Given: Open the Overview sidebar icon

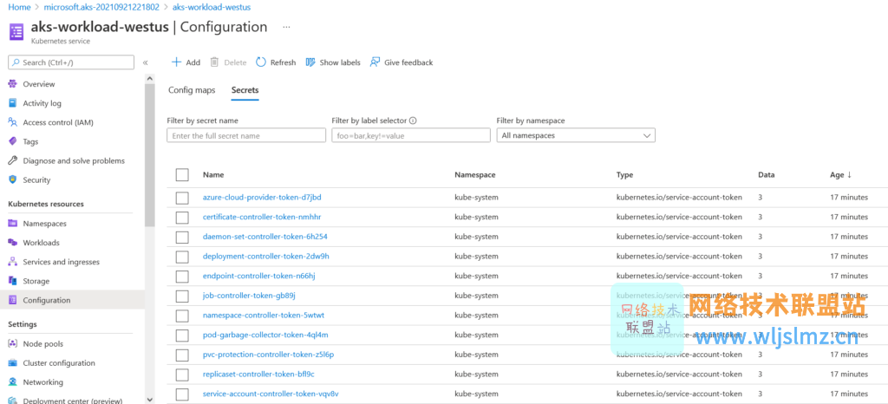Looking at the screenshot, I should point(12,84).
